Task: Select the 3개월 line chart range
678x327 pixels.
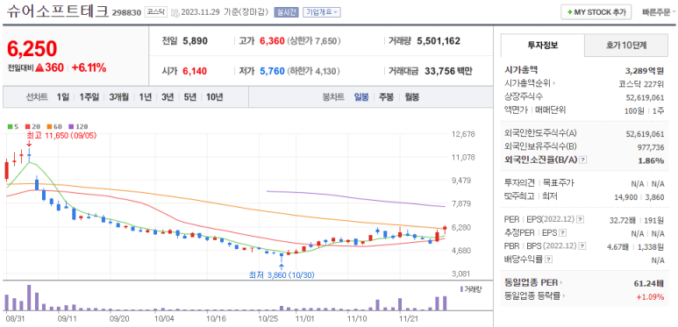Action: click(119, 97)
